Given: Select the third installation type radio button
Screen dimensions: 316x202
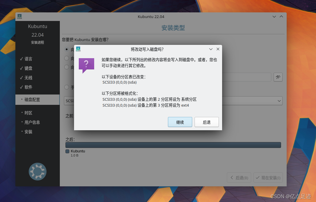Looking at the screenshot, I should [67, 67].
